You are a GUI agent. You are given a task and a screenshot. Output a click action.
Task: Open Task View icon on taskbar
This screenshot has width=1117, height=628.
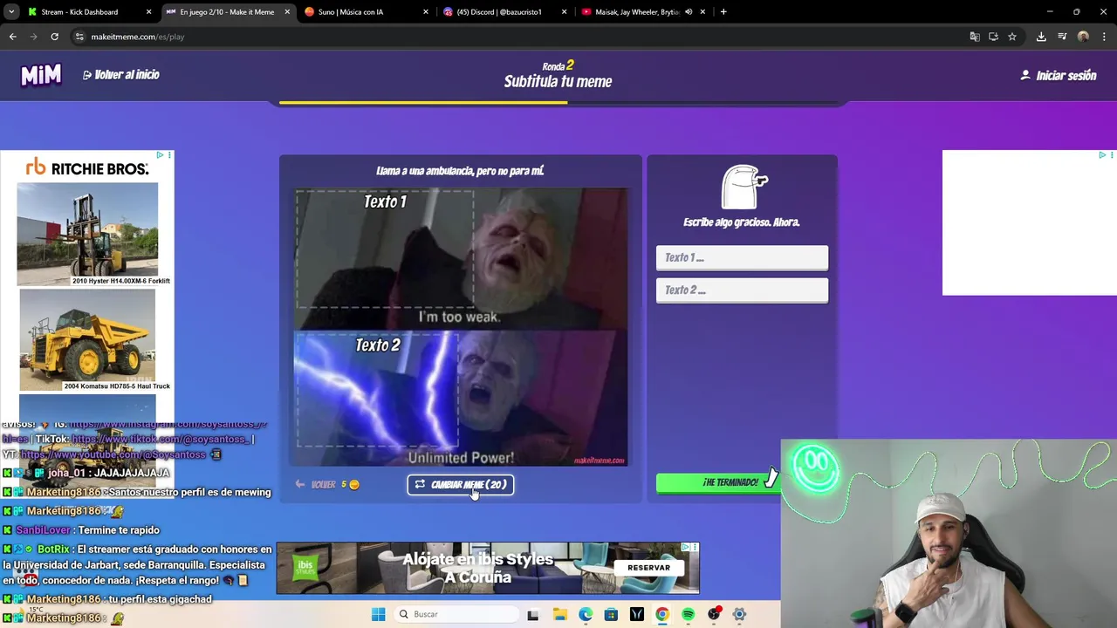[532, 614]
